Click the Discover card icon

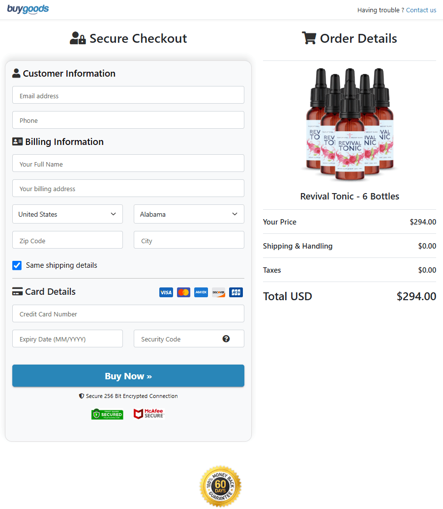tap(218, 292)
